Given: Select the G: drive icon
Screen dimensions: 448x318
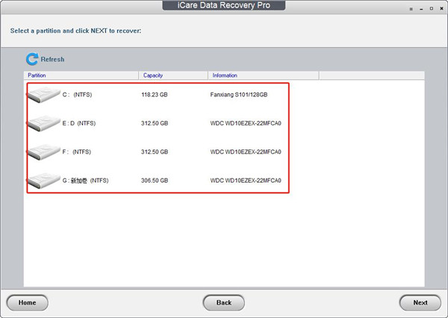Looking at the screenshot, I should [x=44, y=181].
